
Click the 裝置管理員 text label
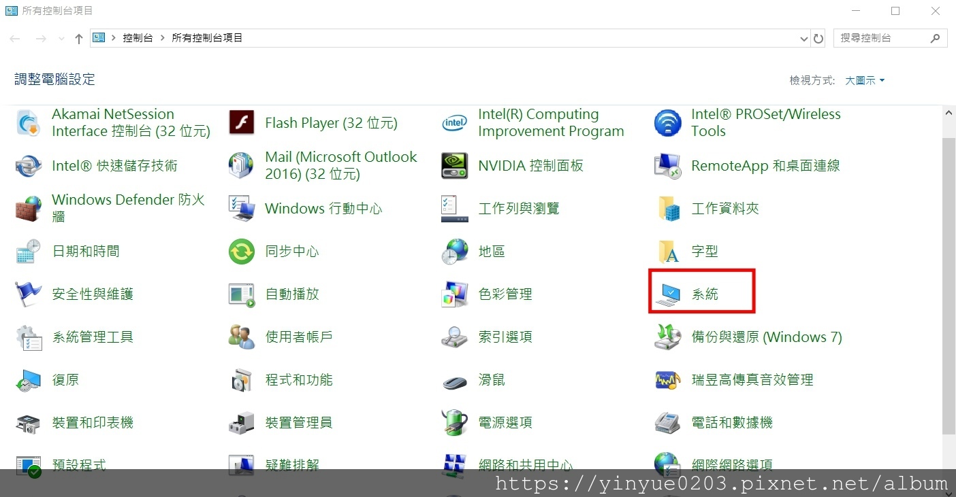coord(299,423)
